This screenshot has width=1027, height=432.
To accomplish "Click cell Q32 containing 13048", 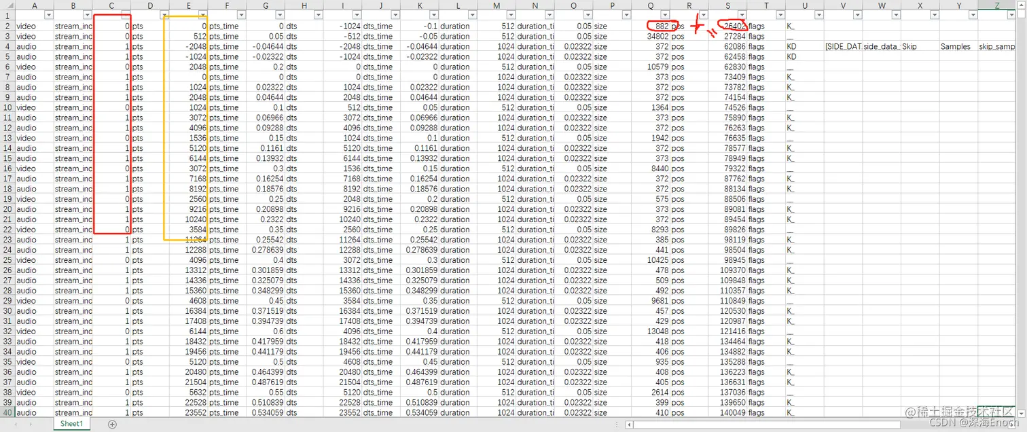I will pos(651,331).
